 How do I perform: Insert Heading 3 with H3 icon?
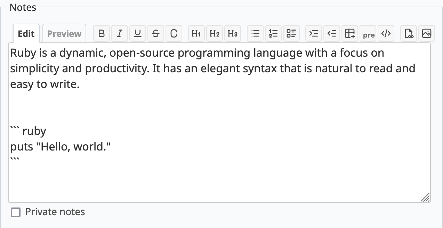point(232,33)
